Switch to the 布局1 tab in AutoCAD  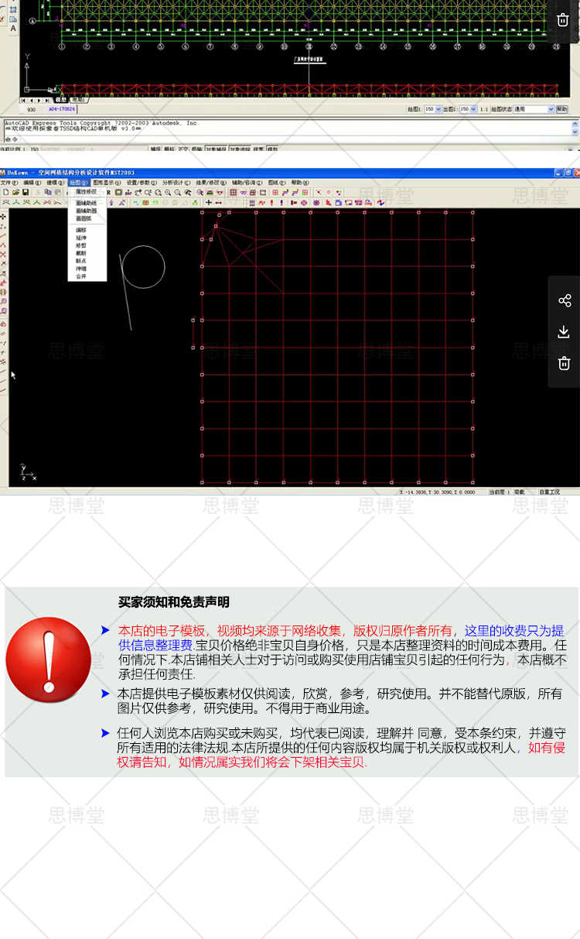pyautogui.click(x=79, y=100)
